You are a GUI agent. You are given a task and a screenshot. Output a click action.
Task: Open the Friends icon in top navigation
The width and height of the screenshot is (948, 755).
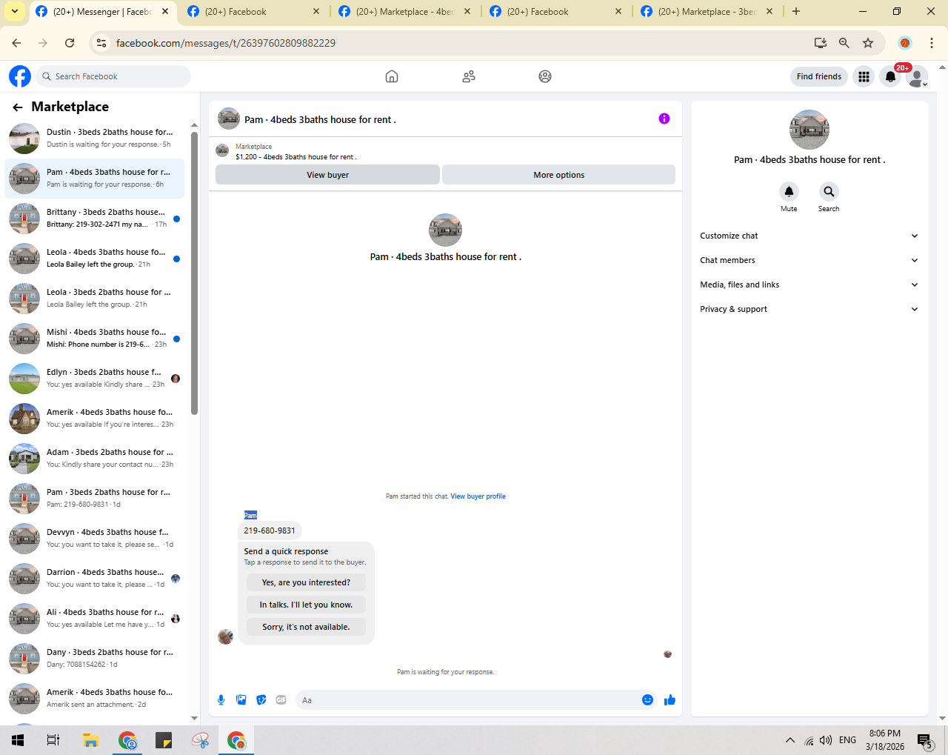(x=469, y=76)
